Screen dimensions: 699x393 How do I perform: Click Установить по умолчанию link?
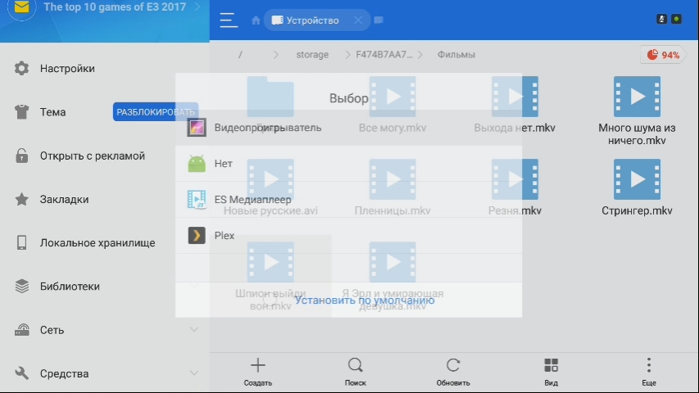click(x=364, y=300)
